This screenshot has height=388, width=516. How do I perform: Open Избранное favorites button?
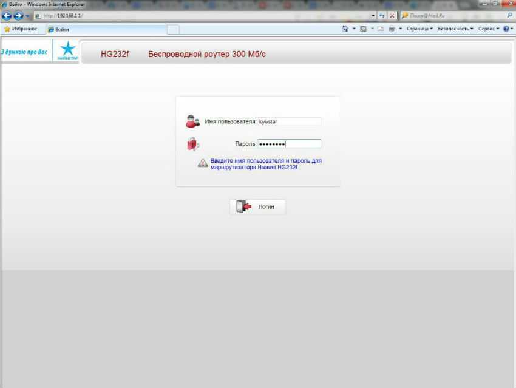click(x=20, y=29)
